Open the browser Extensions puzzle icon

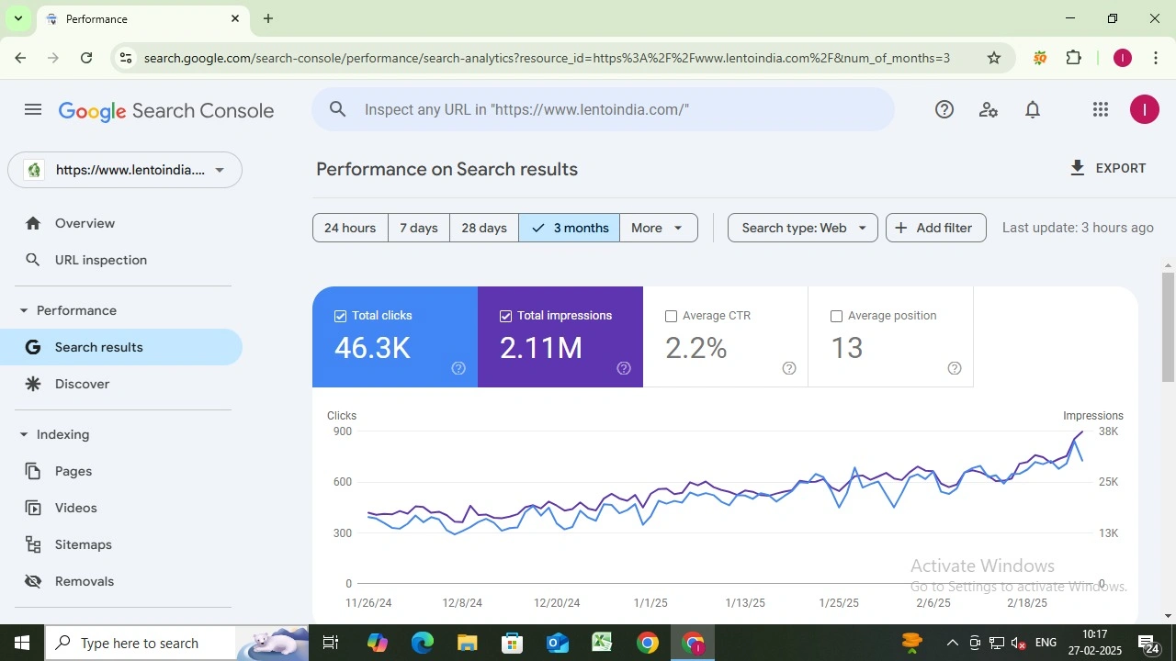(x=1074, y=58)
